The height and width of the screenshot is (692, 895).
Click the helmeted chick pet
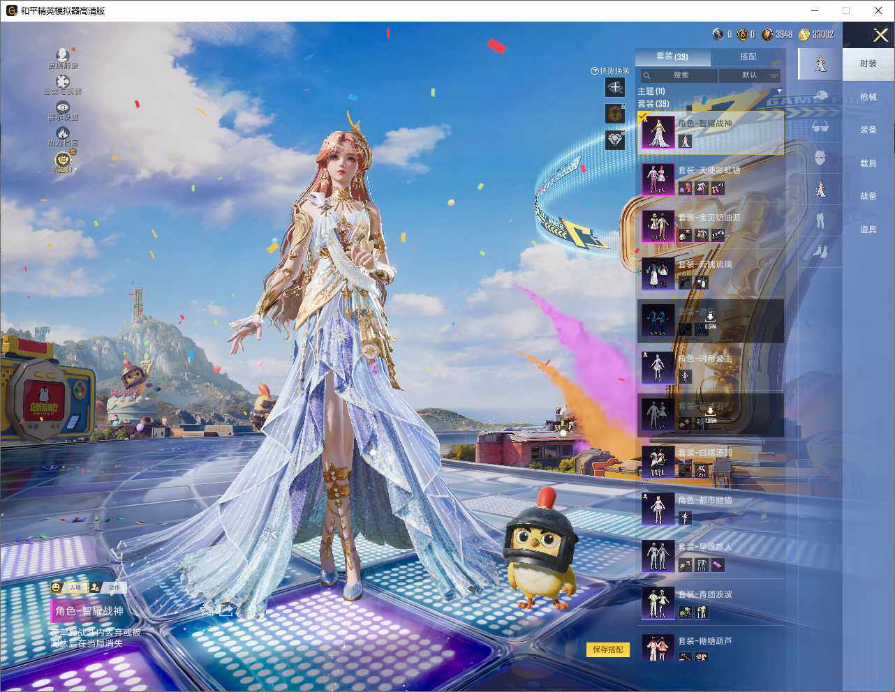click(x=542, y=549)
